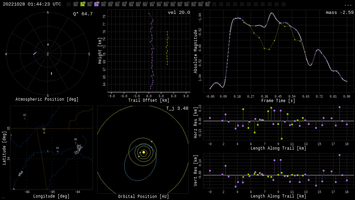This screenshot has width=355, height=200.
Task: Click the blue Earth dot in the orbit plot
Action: tap(151, 148)
